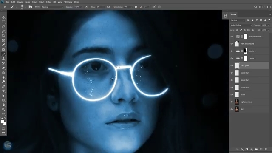Screen dimensions: 272x153
Task: Toggle pressure for opacity
Action: click(x=86, y=7)
